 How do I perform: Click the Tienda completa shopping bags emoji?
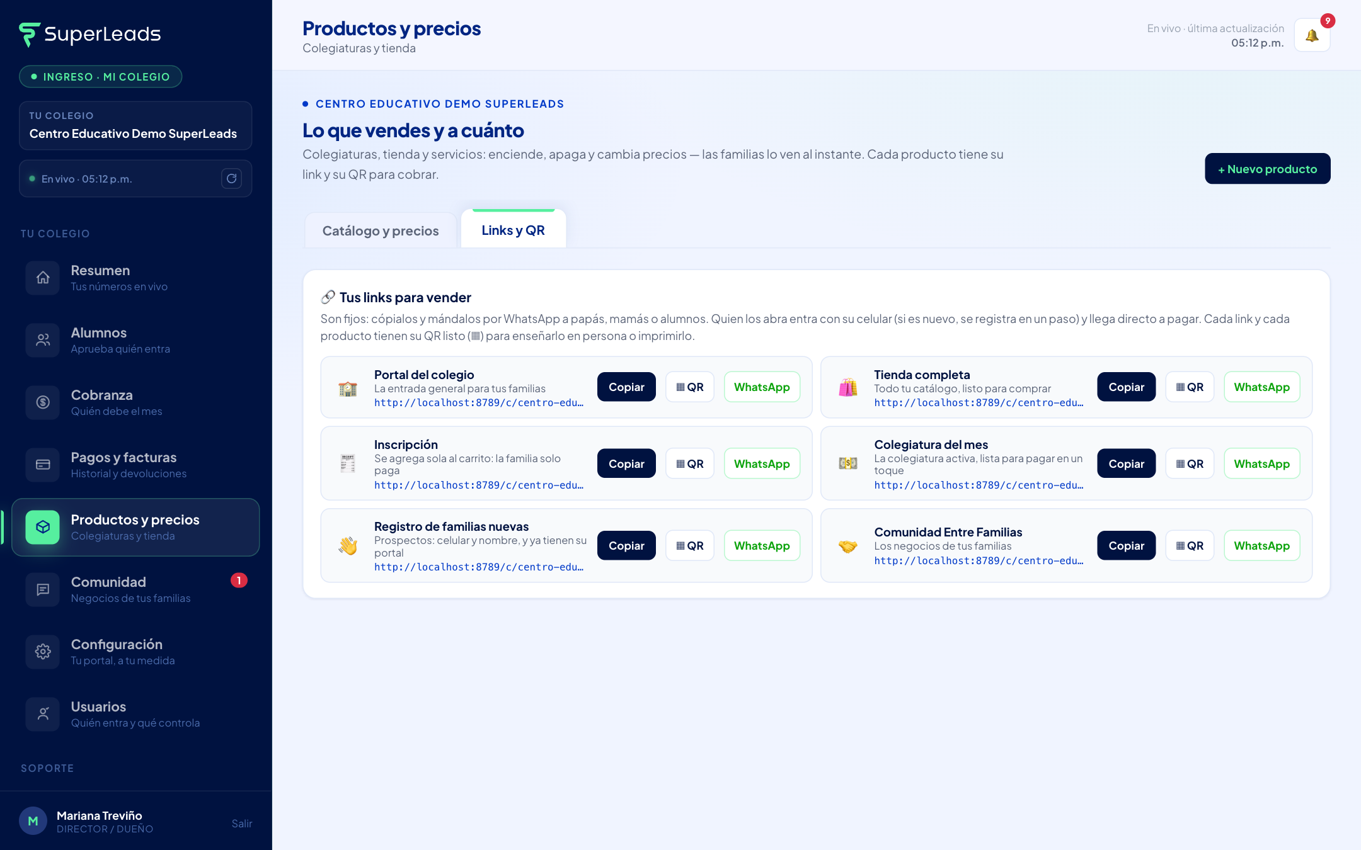coord(848,387)
